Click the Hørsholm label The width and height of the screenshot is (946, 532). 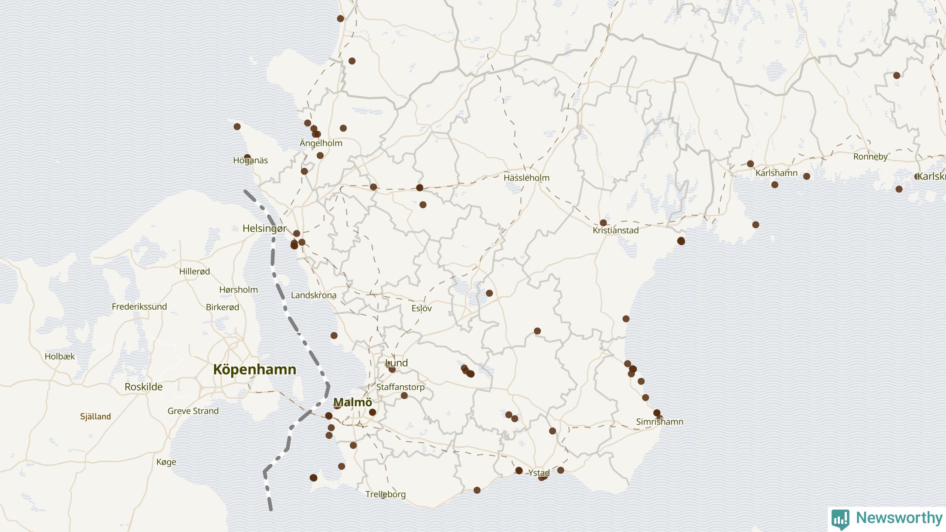(x=238, y=290)
